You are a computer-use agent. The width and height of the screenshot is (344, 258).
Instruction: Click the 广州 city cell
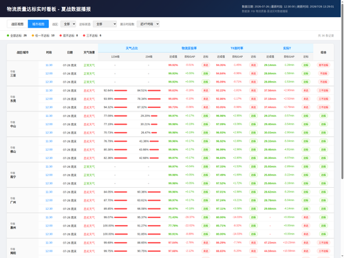coord(23,200)
